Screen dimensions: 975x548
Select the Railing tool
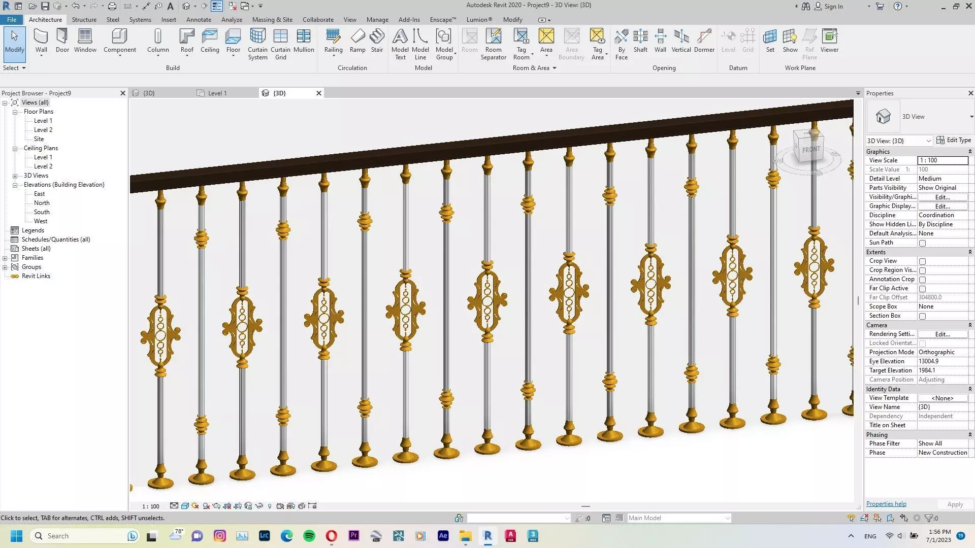pyautogui.click(x=333, y=41)
